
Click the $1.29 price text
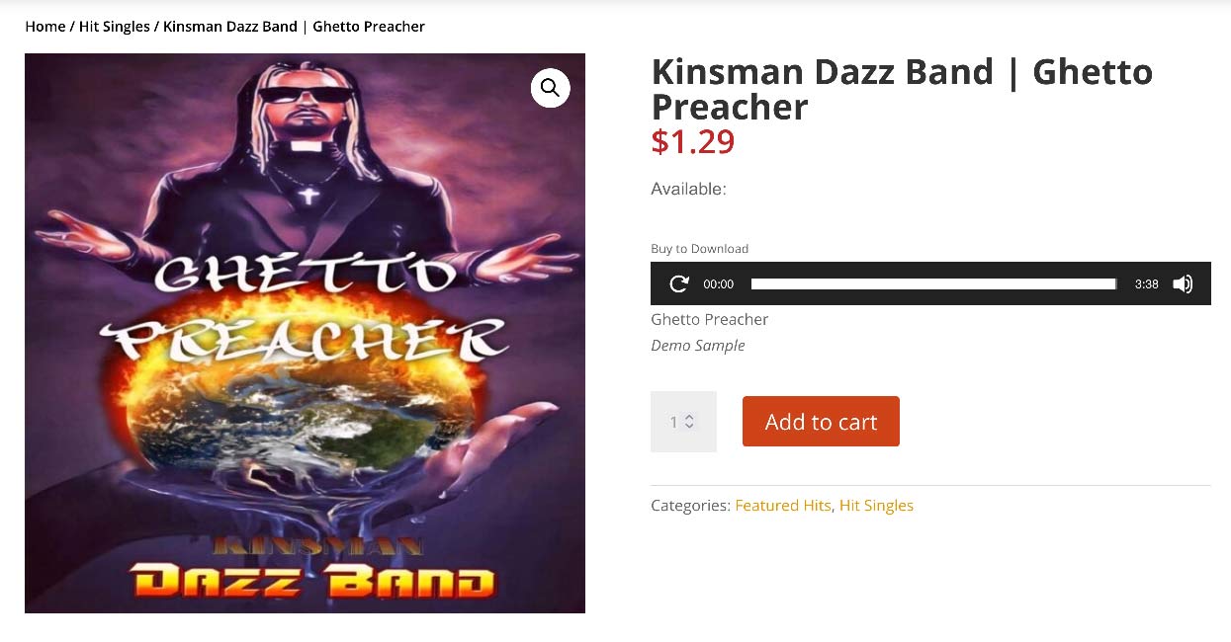[x=693, y=142]
